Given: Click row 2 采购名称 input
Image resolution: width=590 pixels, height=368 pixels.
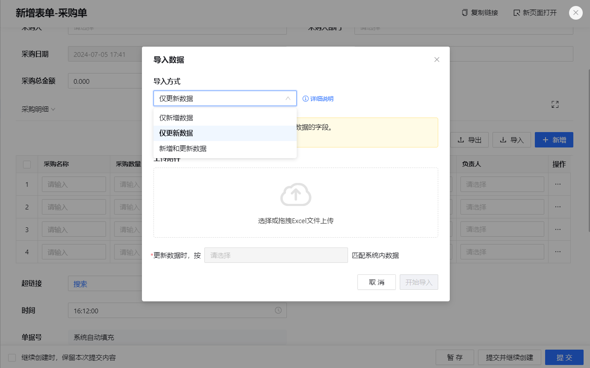Looking at the screenshot, I should point(74,207).
